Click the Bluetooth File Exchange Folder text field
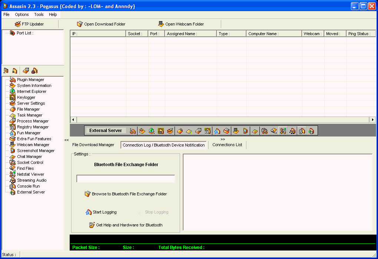Image resolution: width=378 pixels, height=259 pixels. point(126,179)
